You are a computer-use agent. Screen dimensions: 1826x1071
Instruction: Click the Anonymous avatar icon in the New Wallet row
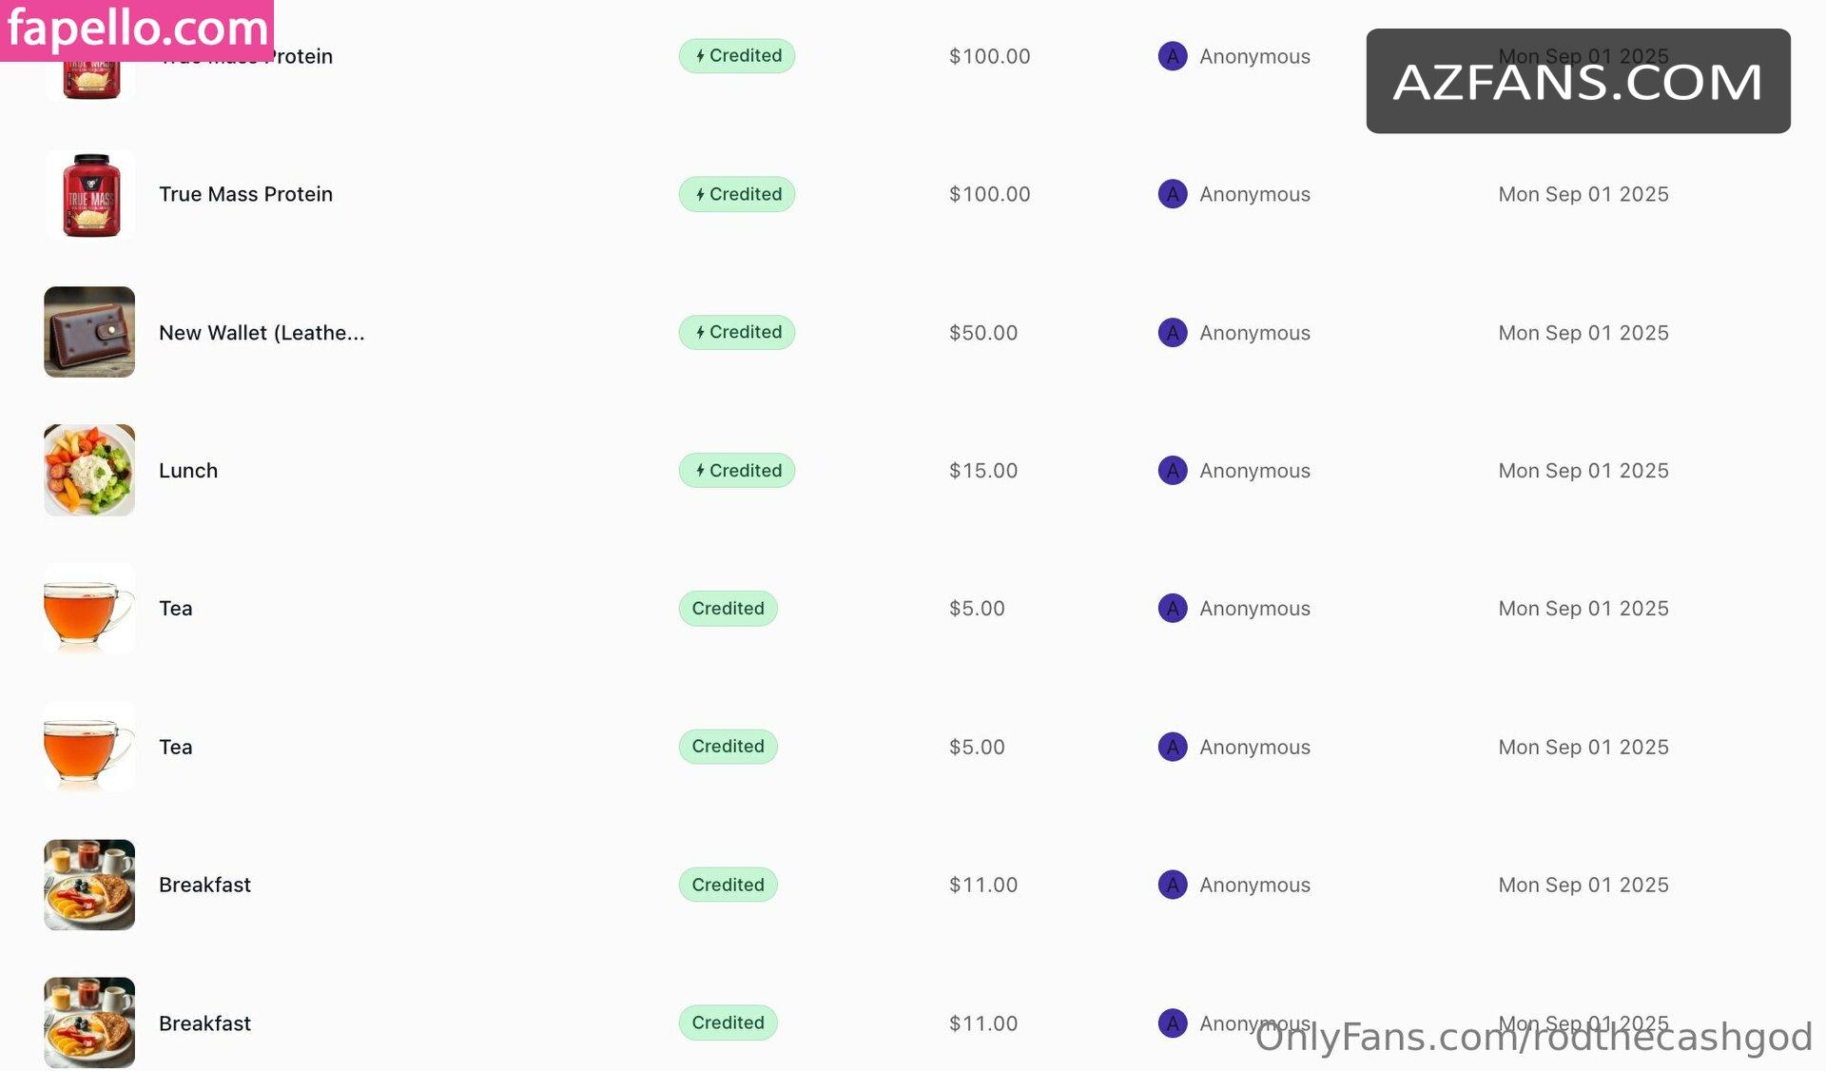click(1172, 332)
